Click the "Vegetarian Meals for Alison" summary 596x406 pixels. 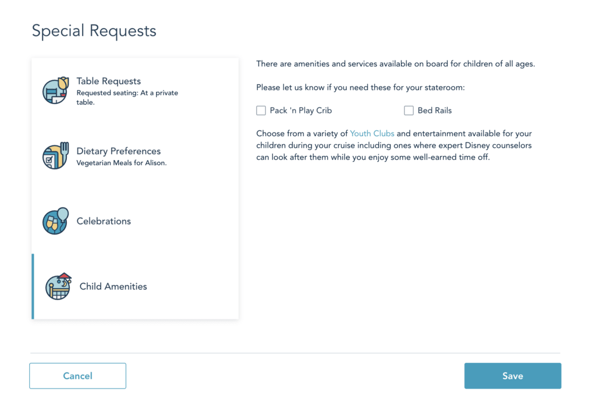(122, 163)
